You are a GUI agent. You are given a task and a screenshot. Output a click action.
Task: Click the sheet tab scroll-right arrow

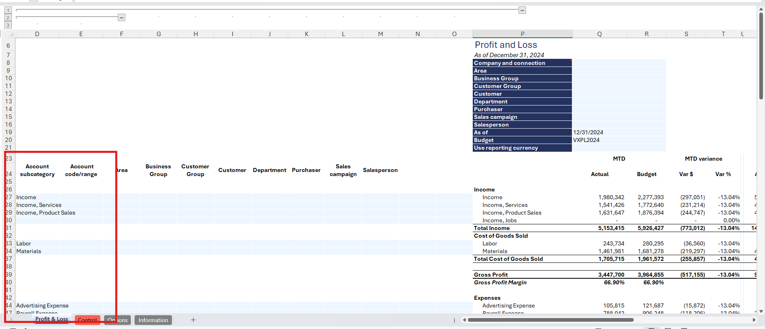(x=11, y=320)
